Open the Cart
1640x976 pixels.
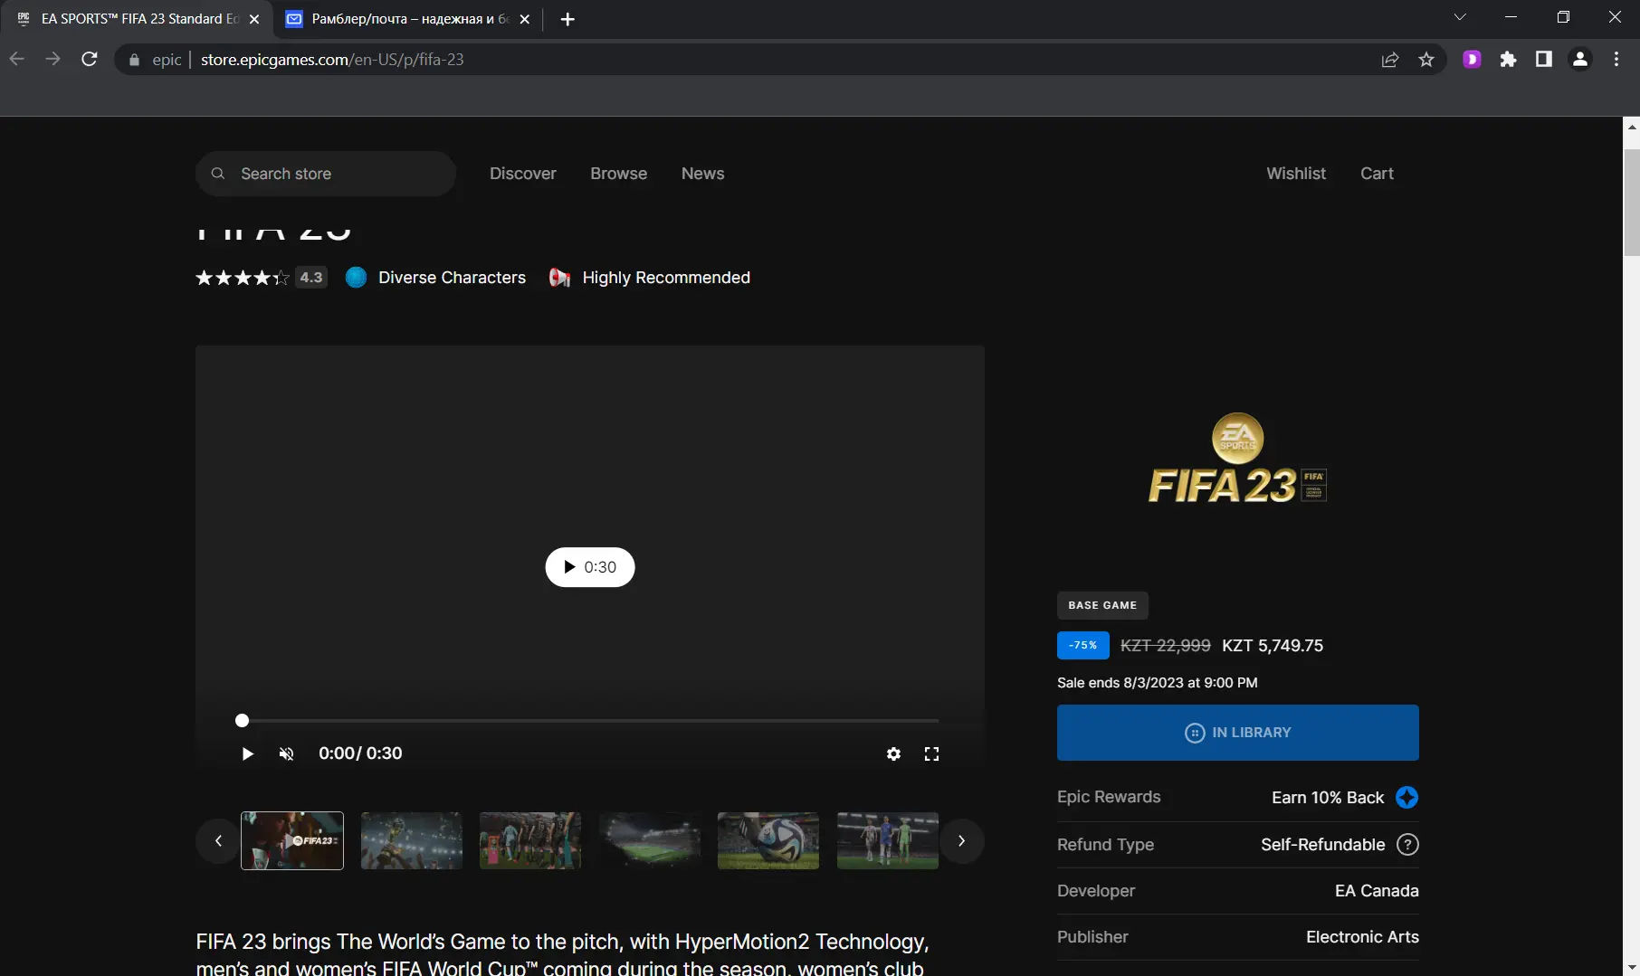click(1377, 174)
